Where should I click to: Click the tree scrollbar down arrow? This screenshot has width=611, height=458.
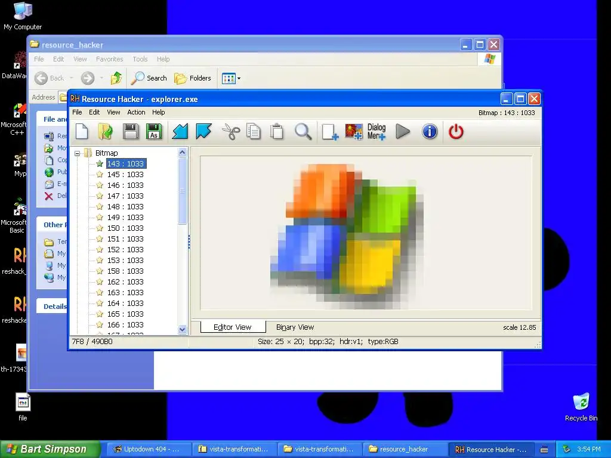(183, 329)
